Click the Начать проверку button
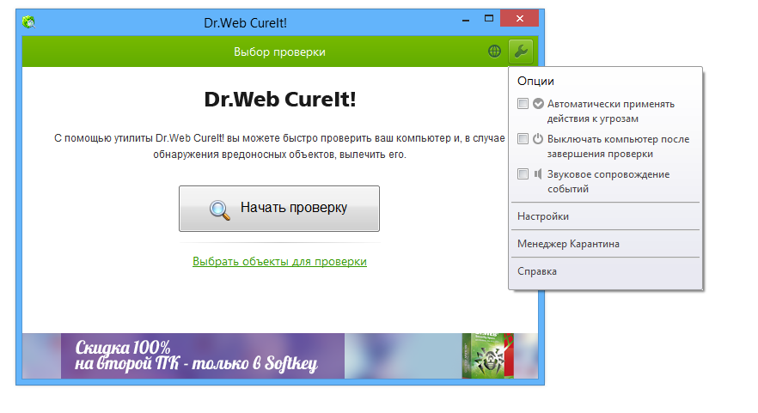 pyautogui.click(x=279, y=209)
